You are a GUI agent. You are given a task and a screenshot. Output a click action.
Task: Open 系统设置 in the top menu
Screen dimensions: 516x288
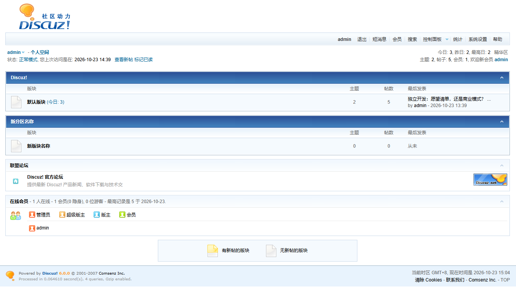pos(478,39)
